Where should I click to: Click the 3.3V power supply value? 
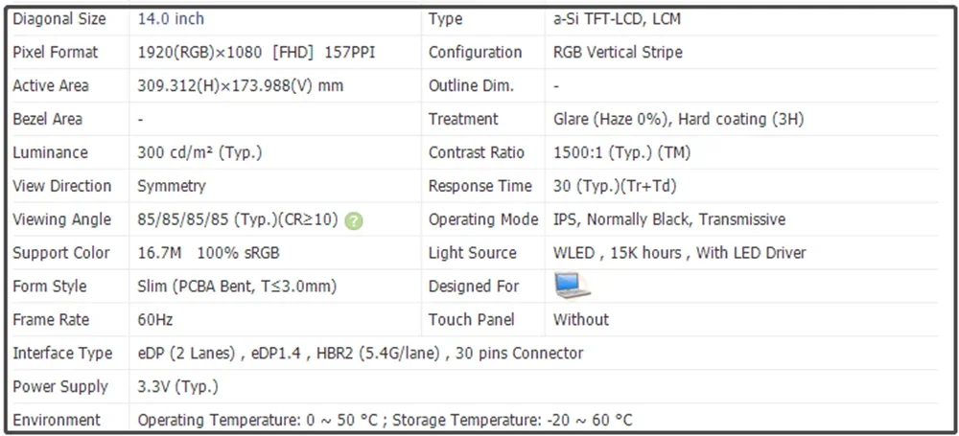pyautogui.click(x=177, y=387)
